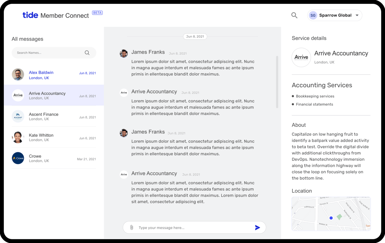Click the chat scrollbar handle
The width and height of the screenshot is (385, 243).
tap(277, 82)
